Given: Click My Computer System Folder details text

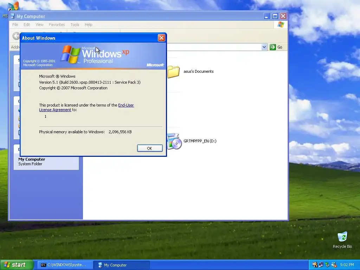Looking at the screenshot, I should tap(32, 161).
